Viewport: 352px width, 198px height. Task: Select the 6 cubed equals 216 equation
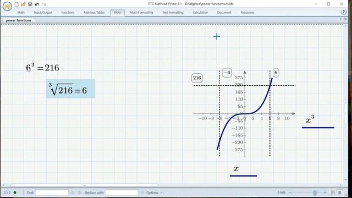(43, 67)
